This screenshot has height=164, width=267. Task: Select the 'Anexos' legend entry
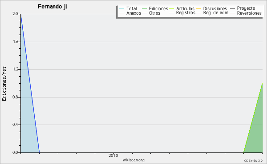[133, 13]
